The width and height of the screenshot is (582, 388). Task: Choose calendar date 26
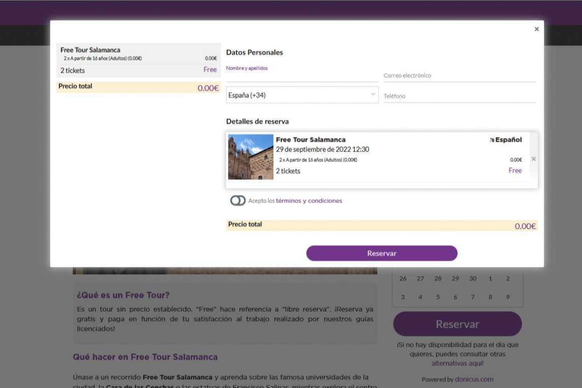tap(403, 279)
